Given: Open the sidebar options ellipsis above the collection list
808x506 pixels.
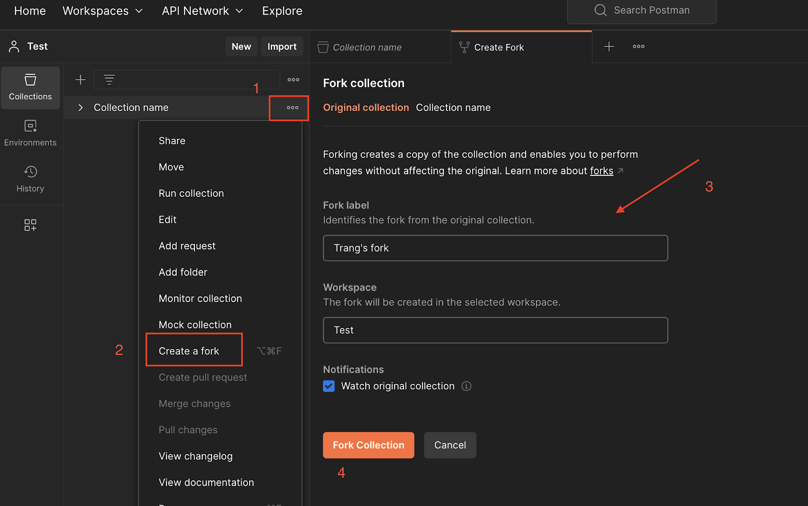Looking at the screenshot, I should coord(293,80).
